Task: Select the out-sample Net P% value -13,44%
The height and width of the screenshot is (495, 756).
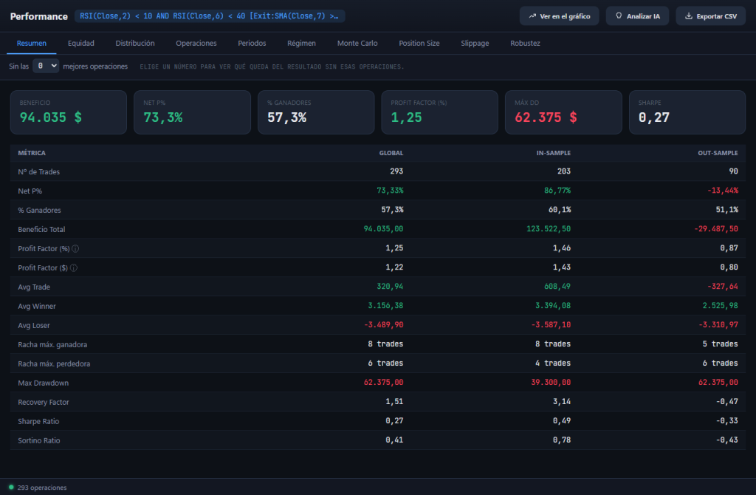Action: click(723, 191)
